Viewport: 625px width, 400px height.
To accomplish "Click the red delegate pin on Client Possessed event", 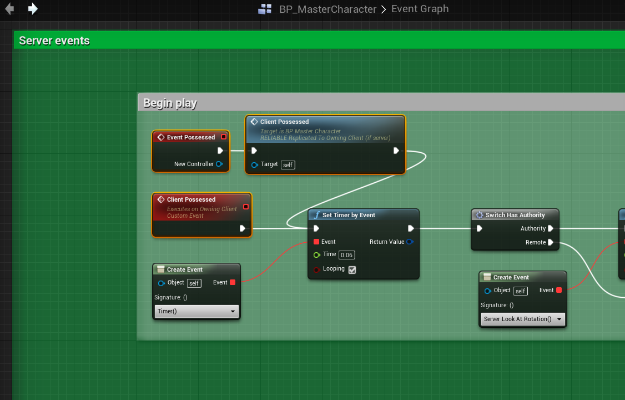I will (246, 207).
